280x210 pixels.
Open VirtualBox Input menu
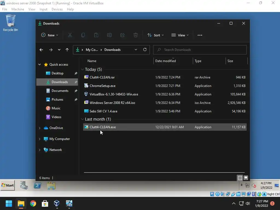pyautogui.click(x=43, y=9)
